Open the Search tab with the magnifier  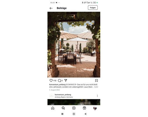point(63,108)
